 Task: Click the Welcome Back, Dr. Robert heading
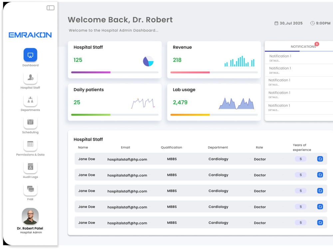coord(120,20)
